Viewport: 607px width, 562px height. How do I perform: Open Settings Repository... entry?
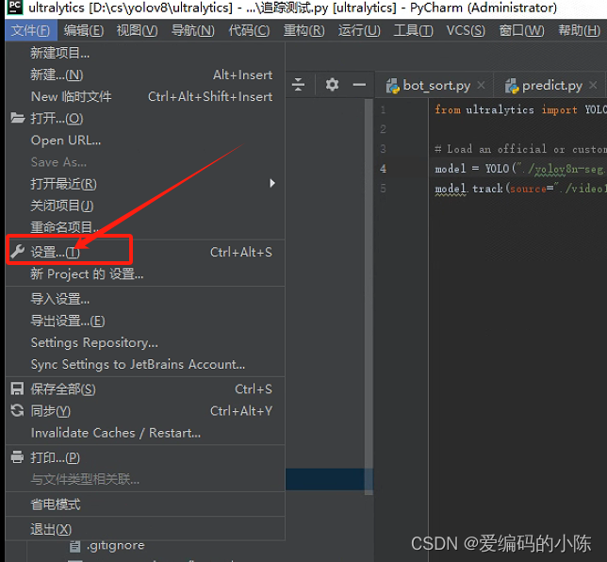[145, 342]
